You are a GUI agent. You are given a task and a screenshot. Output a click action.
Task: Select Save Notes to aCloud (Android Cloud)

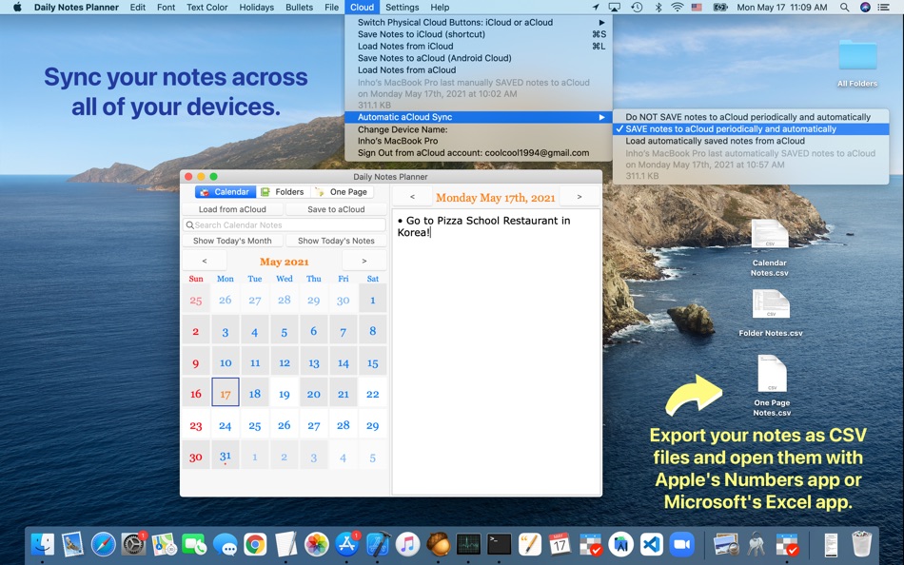tap(479, 58)
